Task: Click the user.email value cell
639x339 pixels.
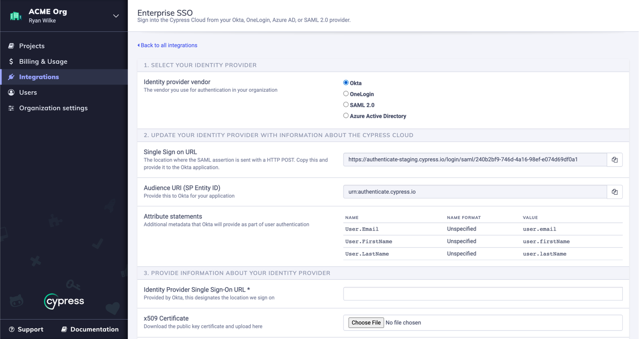Action: coord(539,229)
